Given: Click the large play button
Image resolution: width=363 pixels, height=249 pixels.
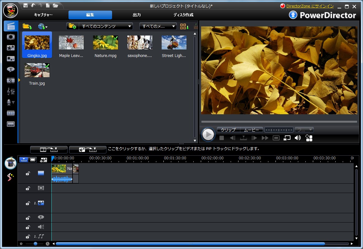Looking at the screenshot, I should [x=208, y=134].
